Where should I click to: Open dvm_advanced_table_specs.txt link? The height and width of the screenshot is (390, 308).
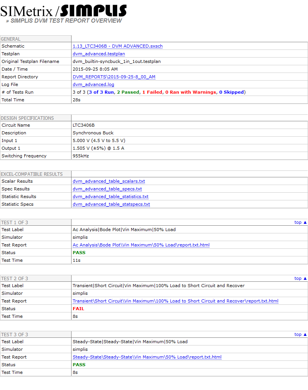click(x=107, y=189)
